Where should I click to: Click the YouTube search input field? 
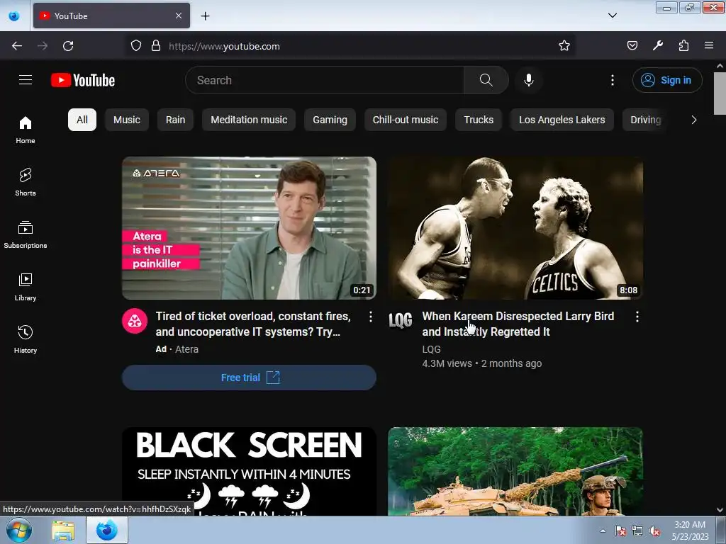tap(325, 80)
